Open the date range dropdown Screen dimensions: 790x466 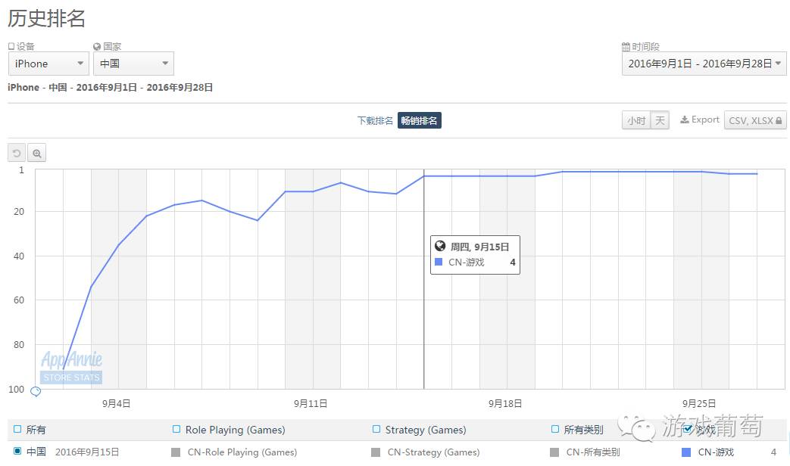(x=704, y=64)
